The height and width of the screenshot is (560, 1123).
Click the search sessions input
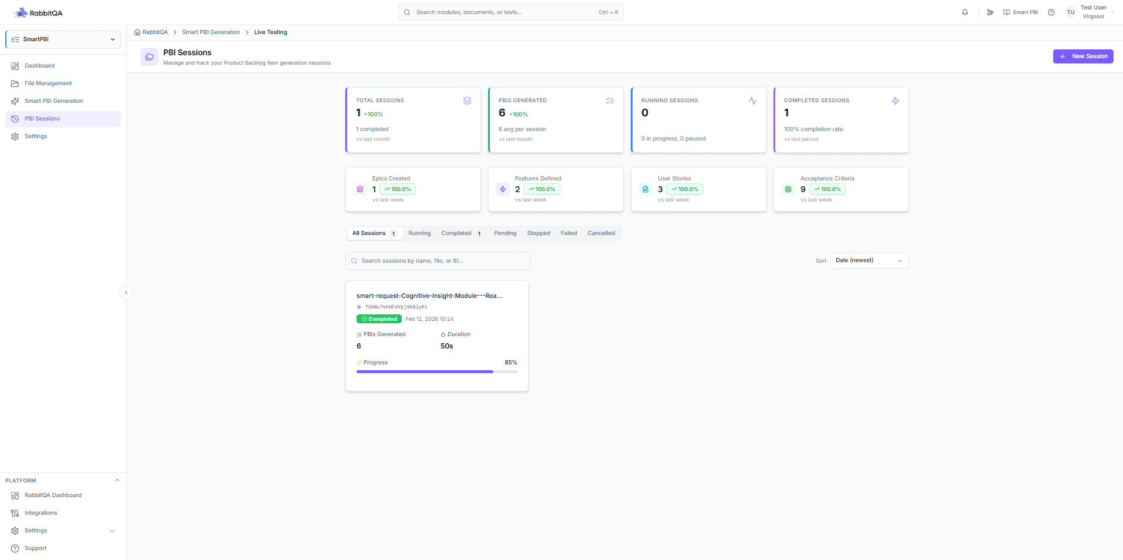[438, 261]
